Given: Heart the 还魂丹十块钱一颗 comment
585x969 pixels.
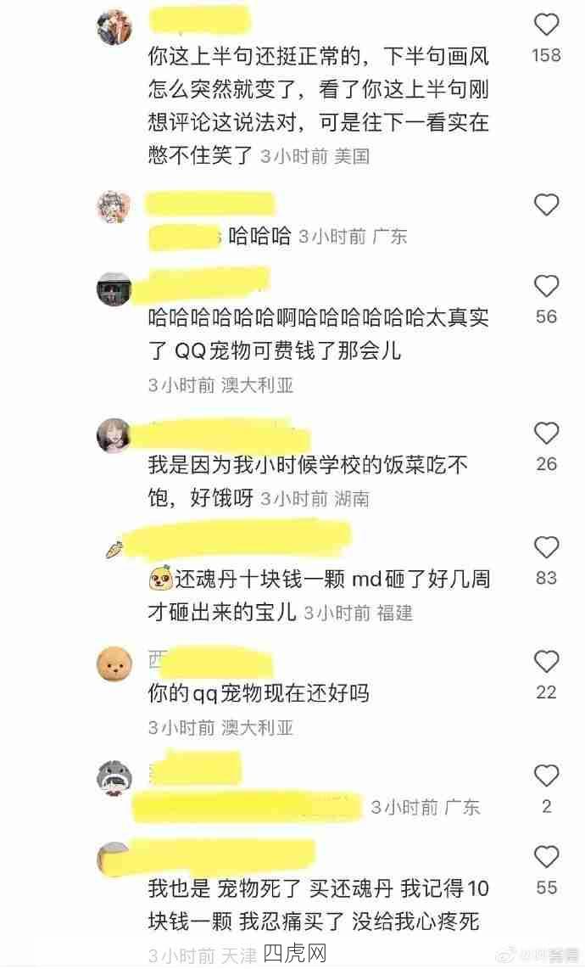Looking at the screenshot, I should [x=546, y=547].
